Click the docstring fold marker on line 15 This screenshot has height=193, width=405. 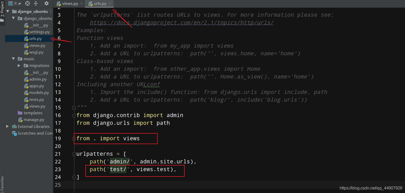click(74, 108)
